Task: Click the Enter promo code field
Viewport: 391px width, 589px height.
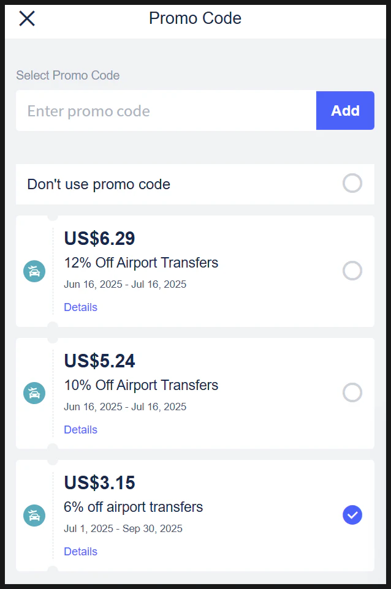Action: tap(166, 111)
